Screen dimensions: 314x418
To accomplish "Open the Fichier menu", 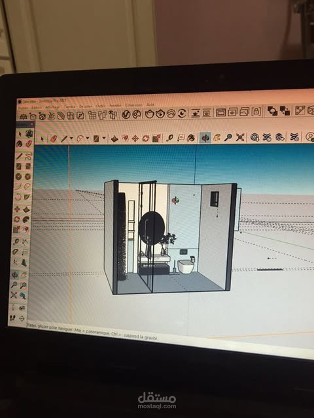I will click(24, 108).
